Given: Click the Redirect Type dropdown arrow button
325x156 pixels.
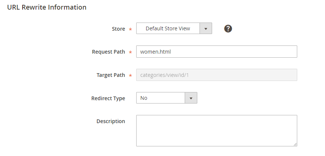Looking at the screenshot, I should (191, 98).
